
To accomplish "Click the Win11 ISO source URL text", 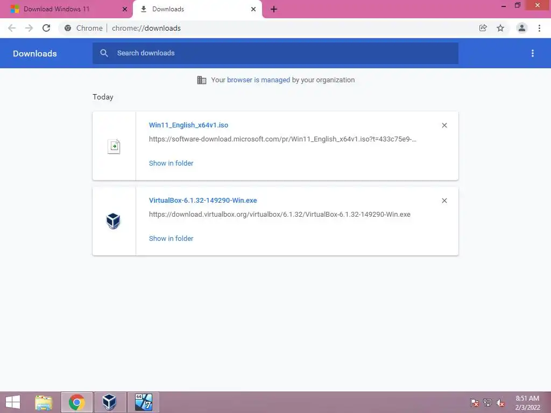I will click(282, 139).
